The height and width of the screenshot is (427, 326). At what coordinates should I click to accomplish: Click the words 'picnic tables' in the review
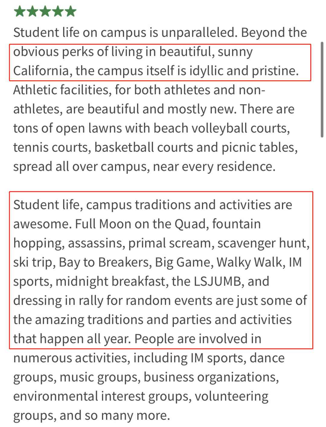point(260,147)
